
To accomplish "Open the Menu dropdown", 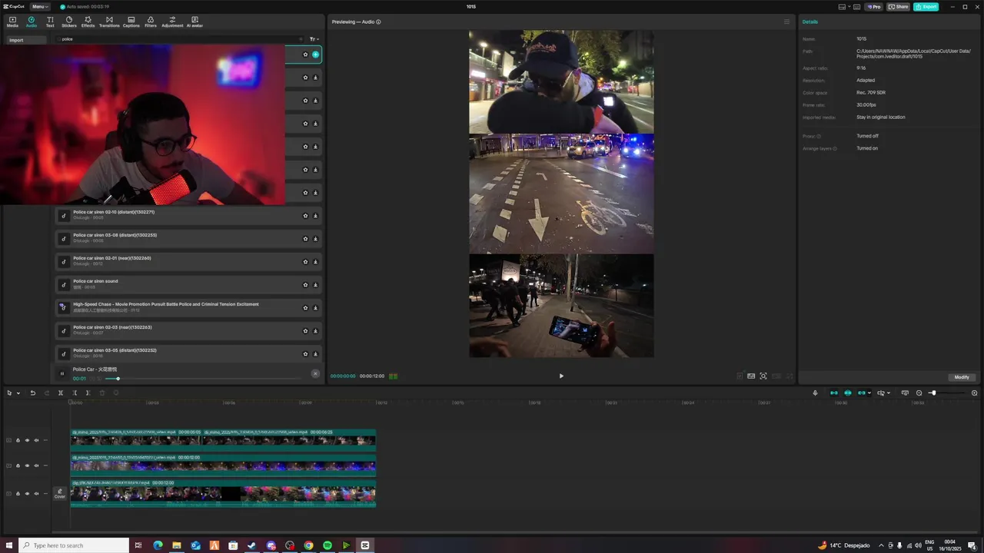I will pos(40,6).
